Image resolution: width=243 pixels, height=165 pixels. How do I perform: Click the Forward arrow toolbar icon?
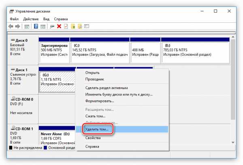click(17, 26)
